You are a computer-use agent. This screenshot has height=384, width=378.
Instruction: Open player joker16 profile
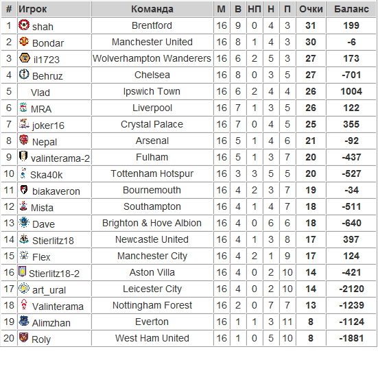tap(48, 125)
